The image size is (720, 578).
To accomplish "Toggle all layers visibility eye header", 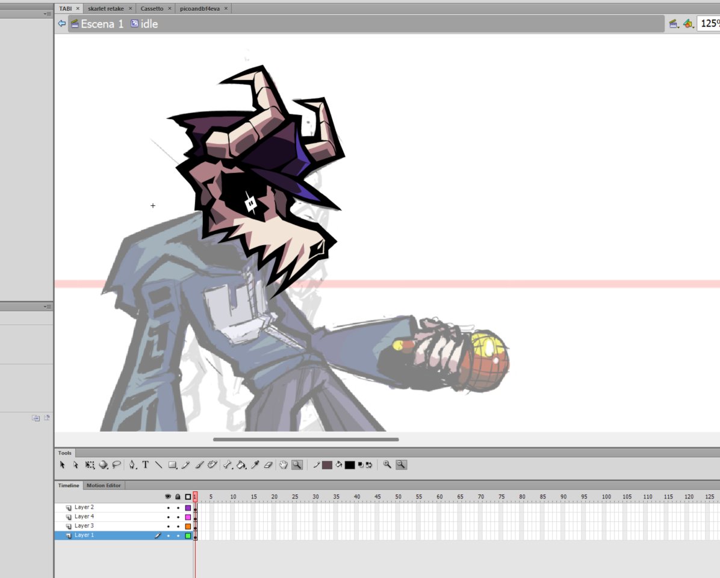I will point(168,497).
